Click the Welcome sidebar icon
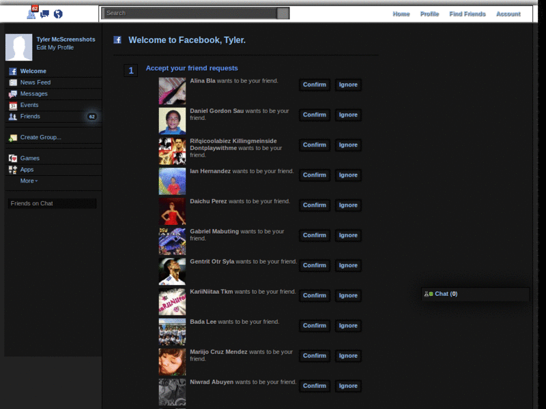This screenshot has width=546, height=409. coord(13,72)
